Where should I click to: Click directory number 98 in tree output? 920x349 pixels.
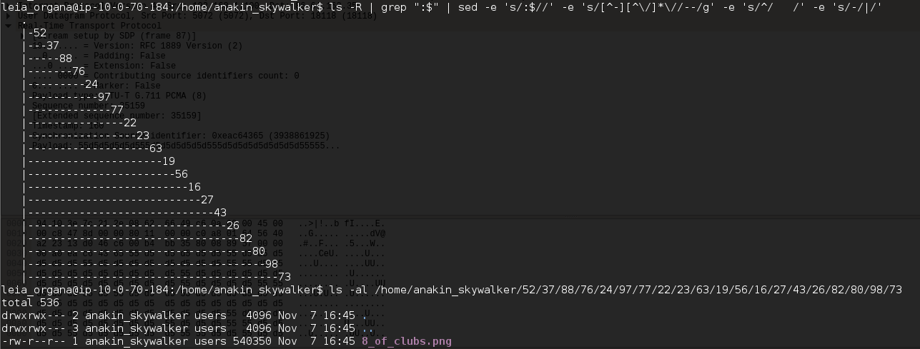272,264
